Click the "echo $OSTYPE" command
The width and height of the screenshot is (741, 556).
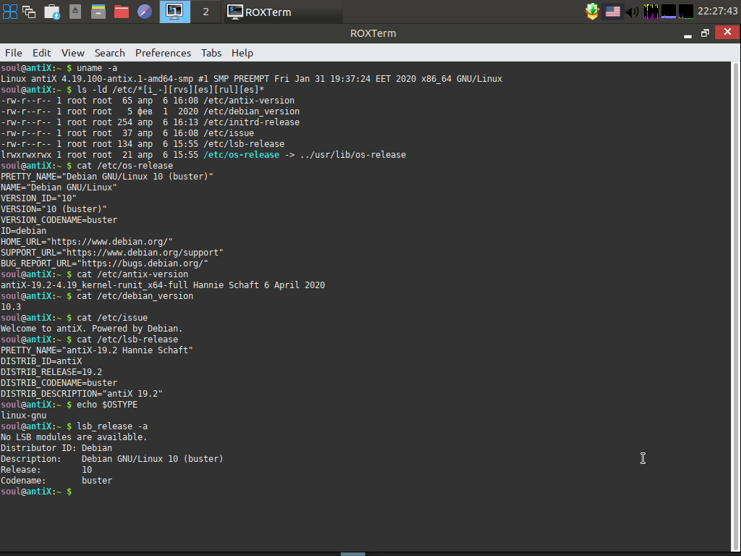pos(107,405)
